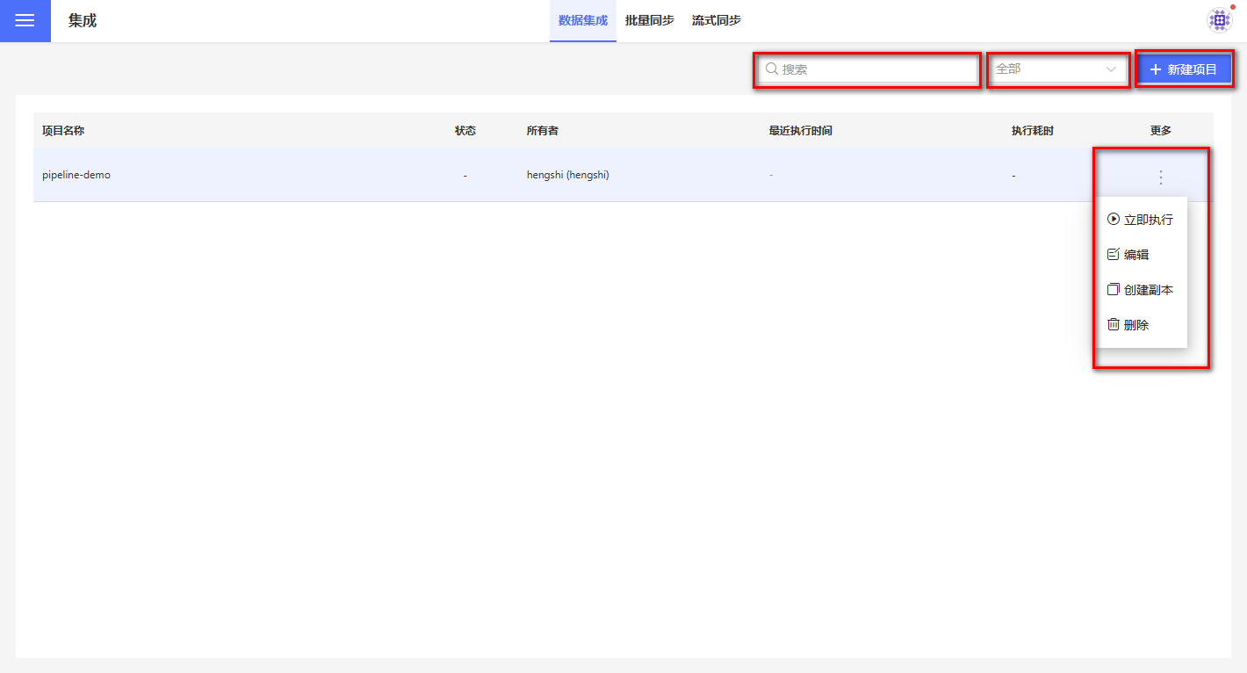
Task: Open the pipeline-demo project
Action: (x=76, y=175)
